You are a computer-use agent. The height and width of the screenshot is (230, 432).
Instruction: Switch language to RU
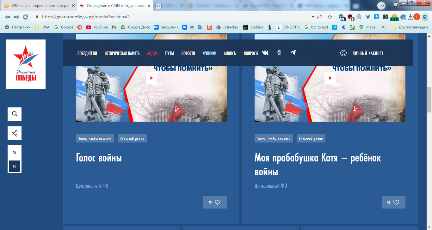pos(15,166)
